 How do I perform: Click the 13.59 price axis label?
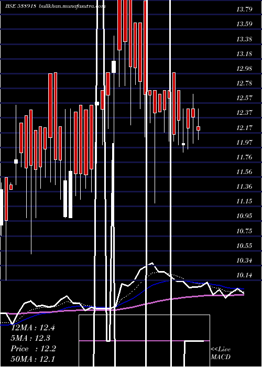(x=244, y=24)
